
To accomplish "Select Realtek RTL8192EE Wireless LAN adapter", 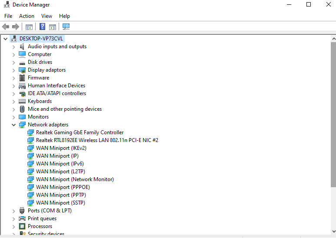I will [97, 140].
